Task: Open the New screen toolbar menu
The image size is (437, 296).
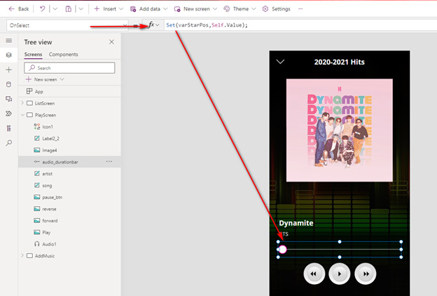Action: click(195, 9)
